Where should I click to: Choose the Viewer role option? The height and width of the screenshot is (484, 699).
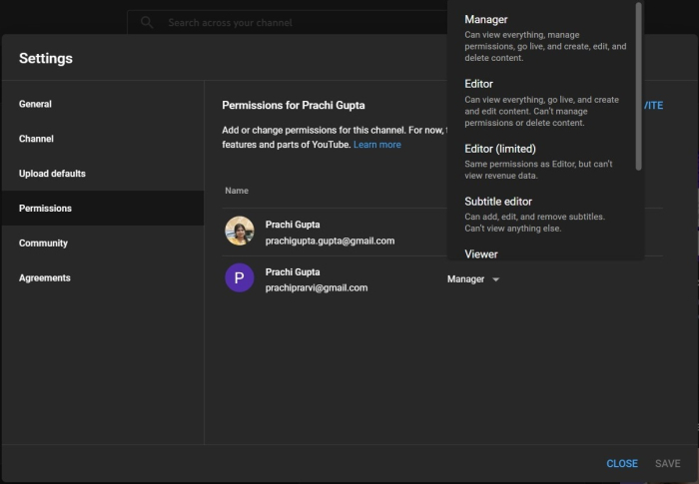tap(481, 253)
